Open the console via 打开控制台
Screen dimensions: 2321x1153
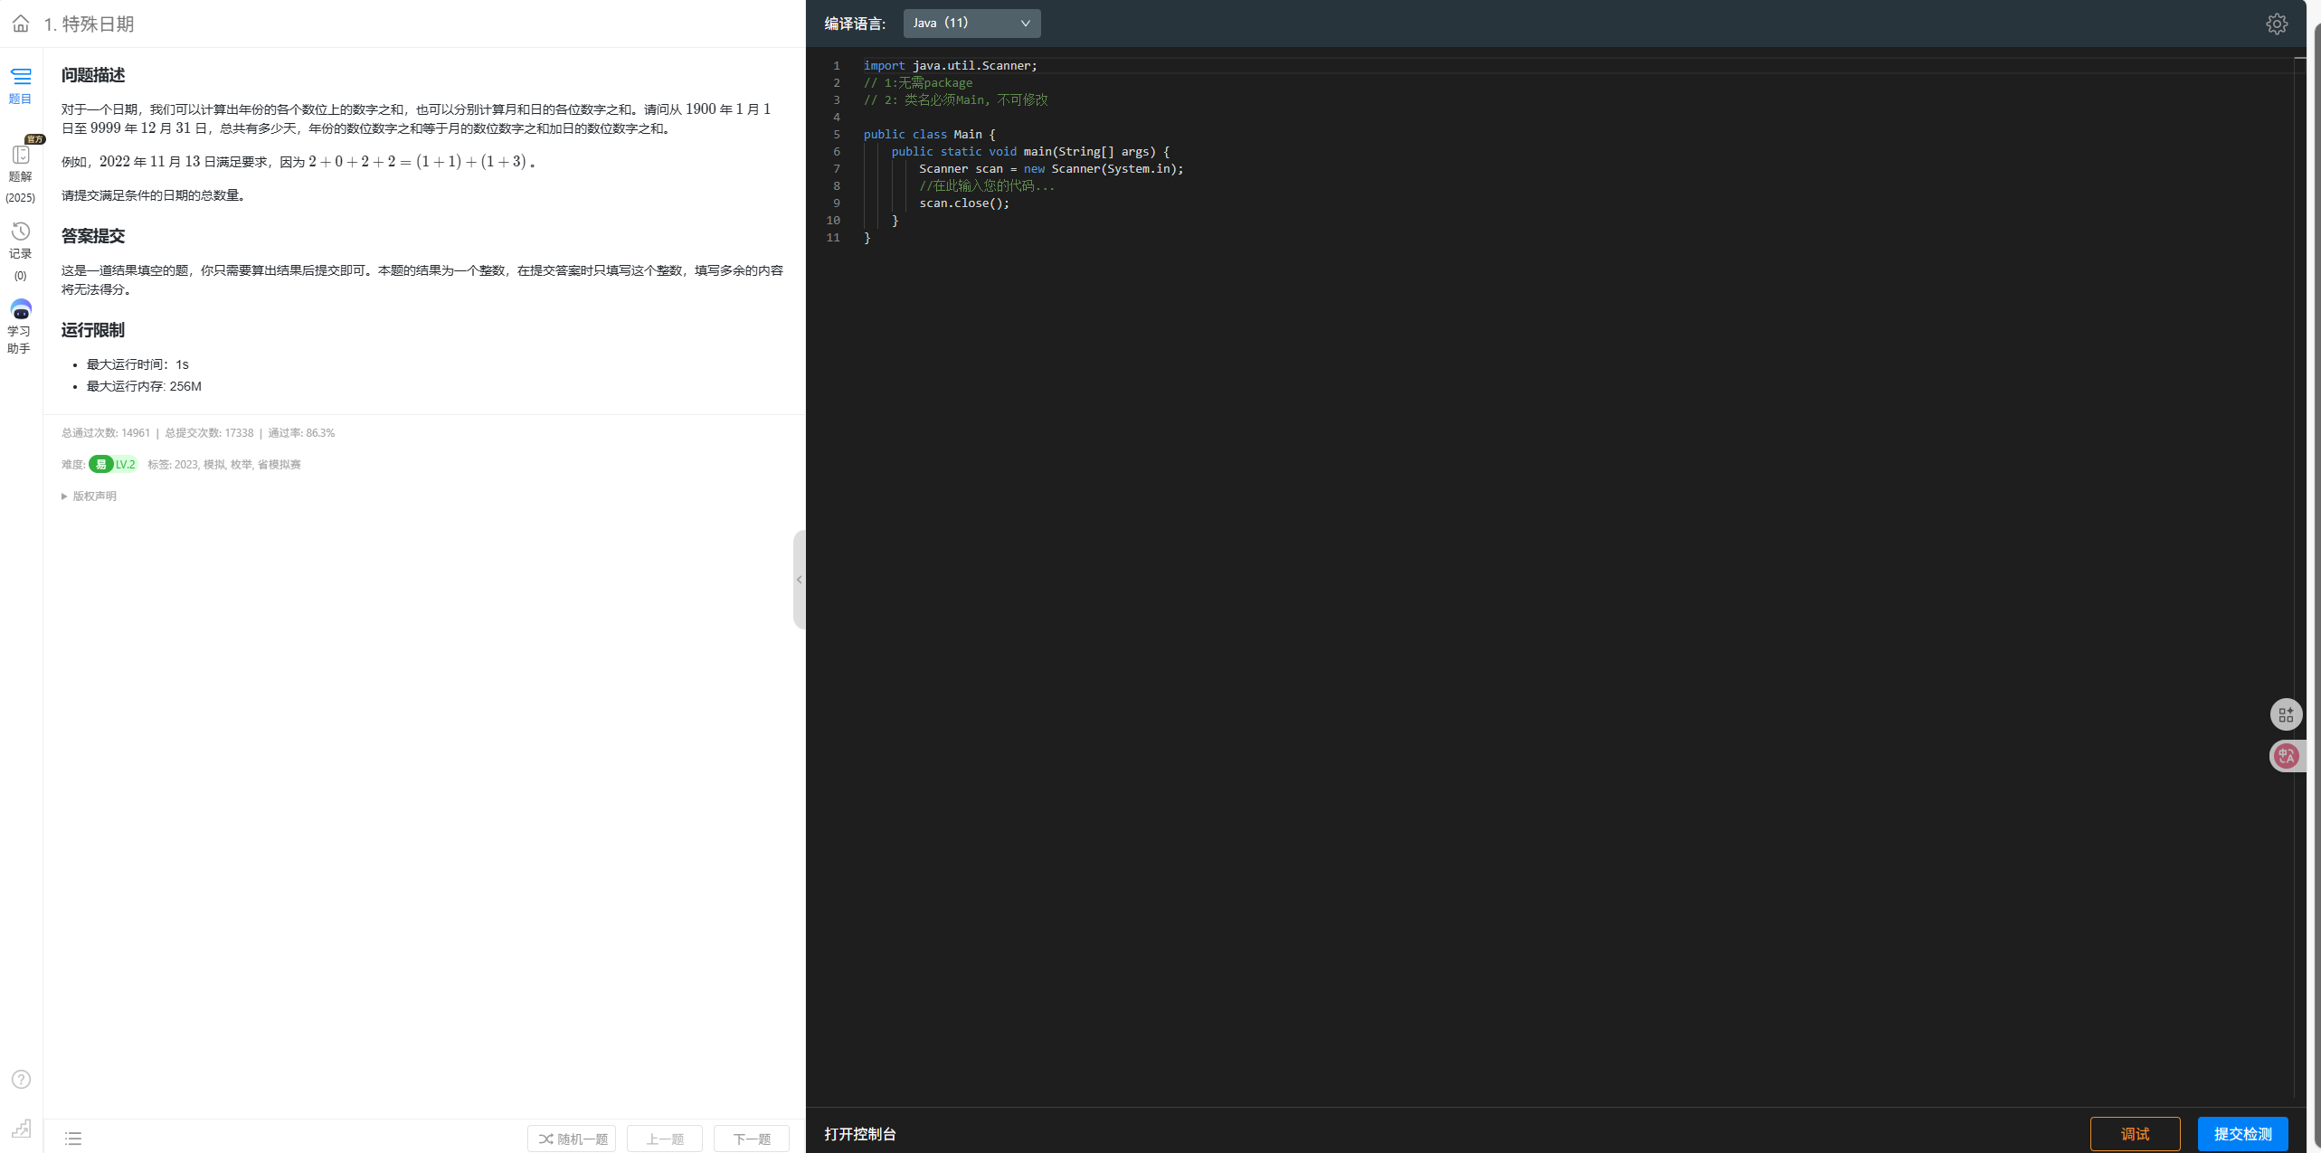(859, 1134)
